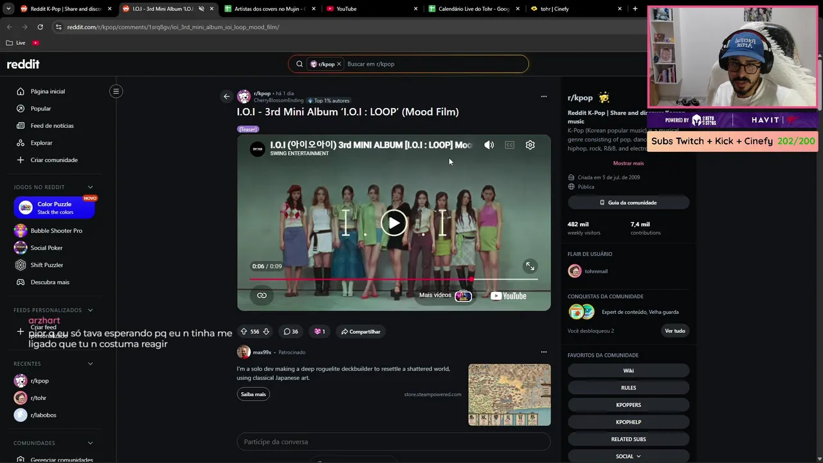823x463 pixels.
Task: Click the tohrnmail user flair
Action: click(x=588, y=271)
